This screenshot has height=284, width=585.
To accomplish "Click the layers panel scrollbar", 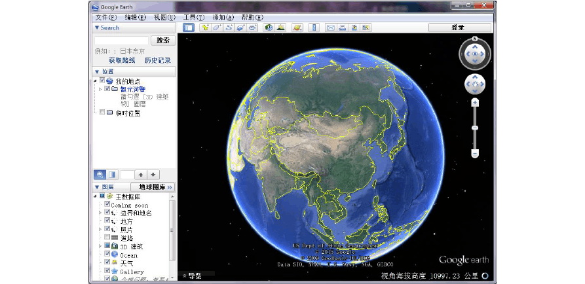I will point(172,230).
